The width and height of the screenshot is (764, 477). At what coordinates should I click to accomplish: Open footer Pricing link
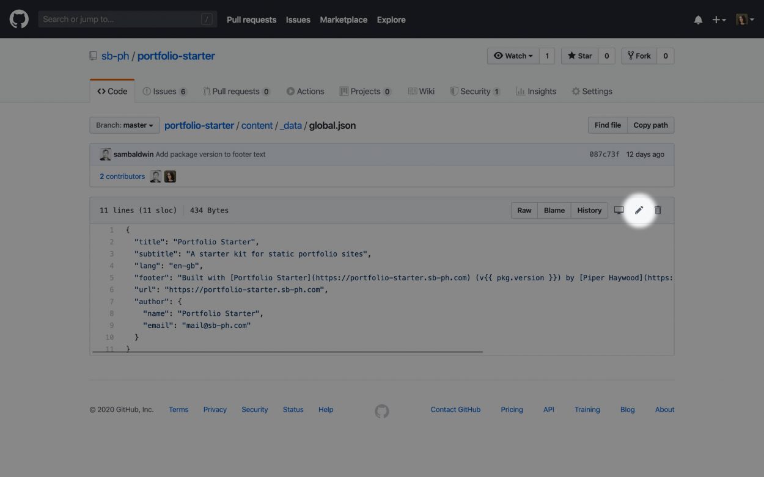512,410
